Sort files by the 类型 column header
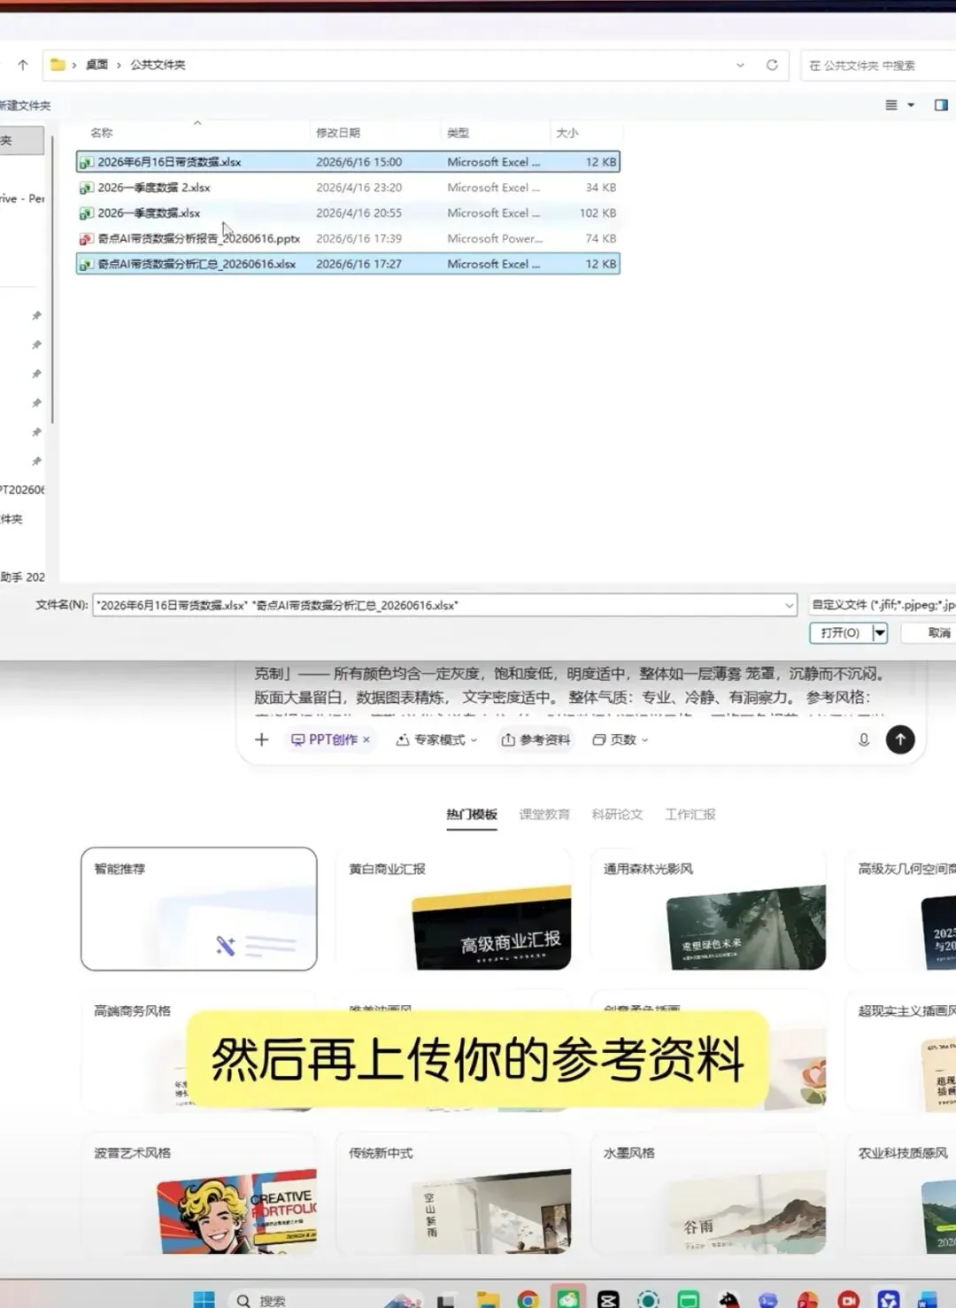This screenshot has width=956, height=1308. pyautogui.click(x=458, y=133)
